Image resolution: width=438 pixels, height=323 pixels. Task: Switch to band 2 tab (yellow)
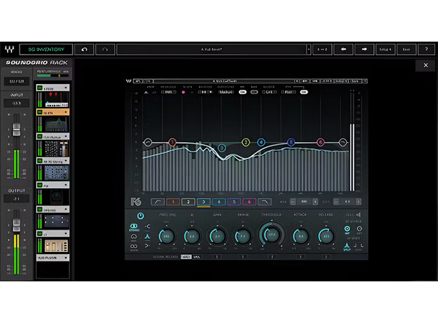click(188, 202)
